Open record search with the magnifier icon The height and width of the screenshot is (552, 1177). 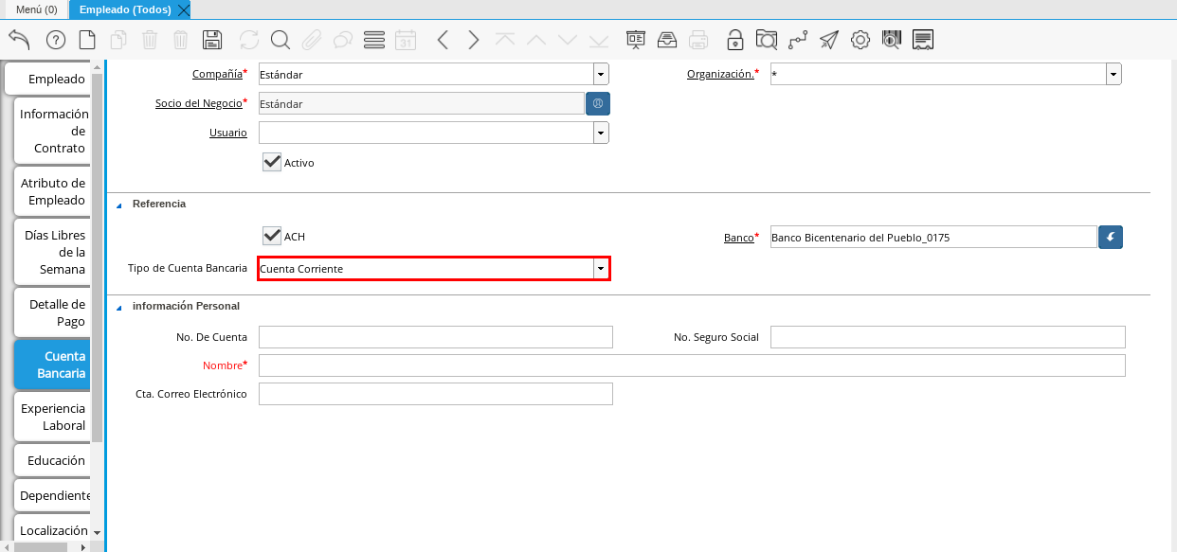point(281,40)
